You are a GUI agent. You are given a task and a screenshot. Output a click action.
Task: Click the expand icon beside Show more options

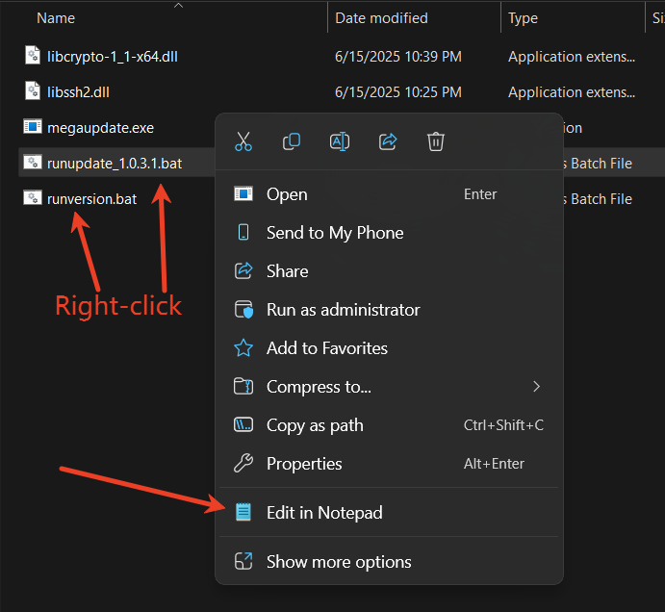(243, 561)
